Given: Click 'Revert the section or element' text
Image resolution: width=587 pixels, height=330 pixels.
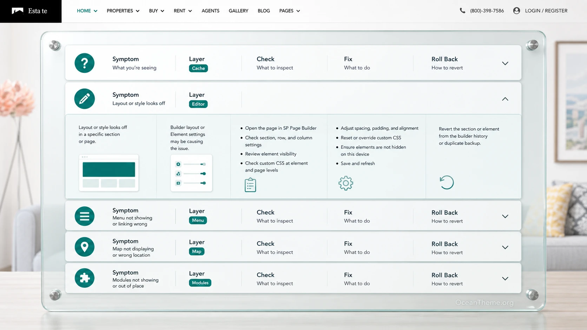Looking at the screenshot, I should click(x=469, y=136).
